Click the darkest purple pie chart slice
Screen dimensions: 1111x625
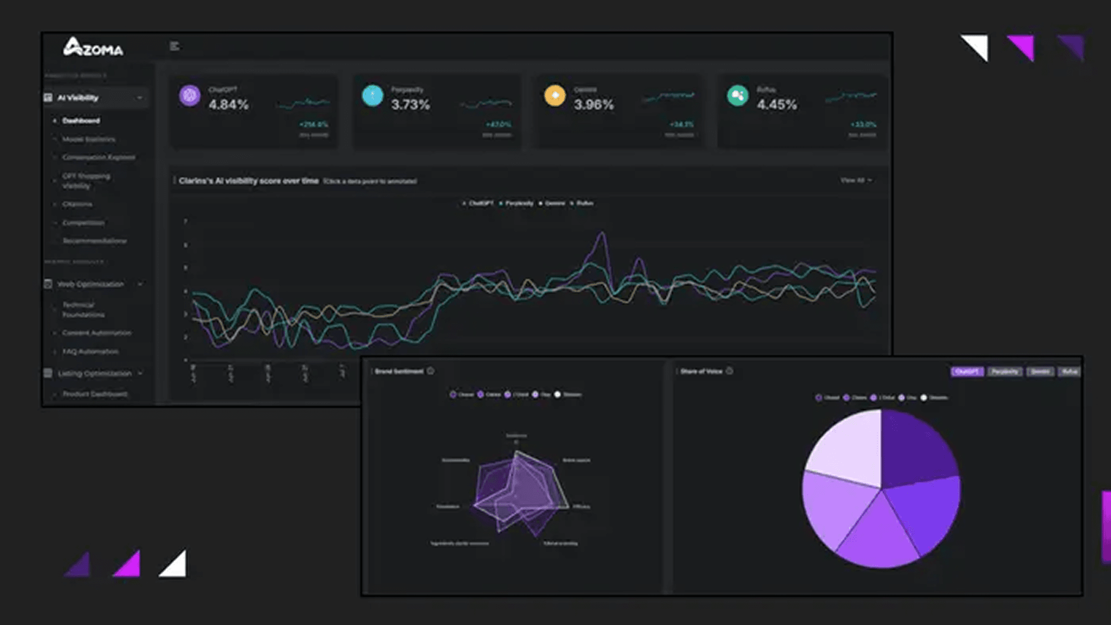click(917, 448)
